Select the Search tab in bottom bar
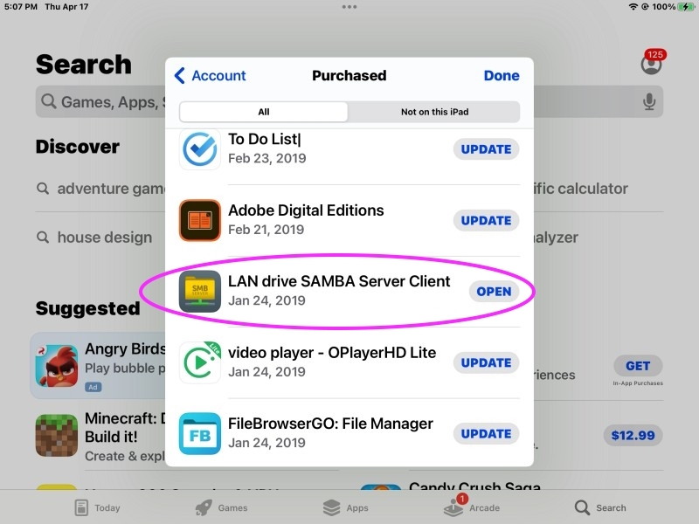The height and width of the screenshot is (524, 699). coord(600,507)
